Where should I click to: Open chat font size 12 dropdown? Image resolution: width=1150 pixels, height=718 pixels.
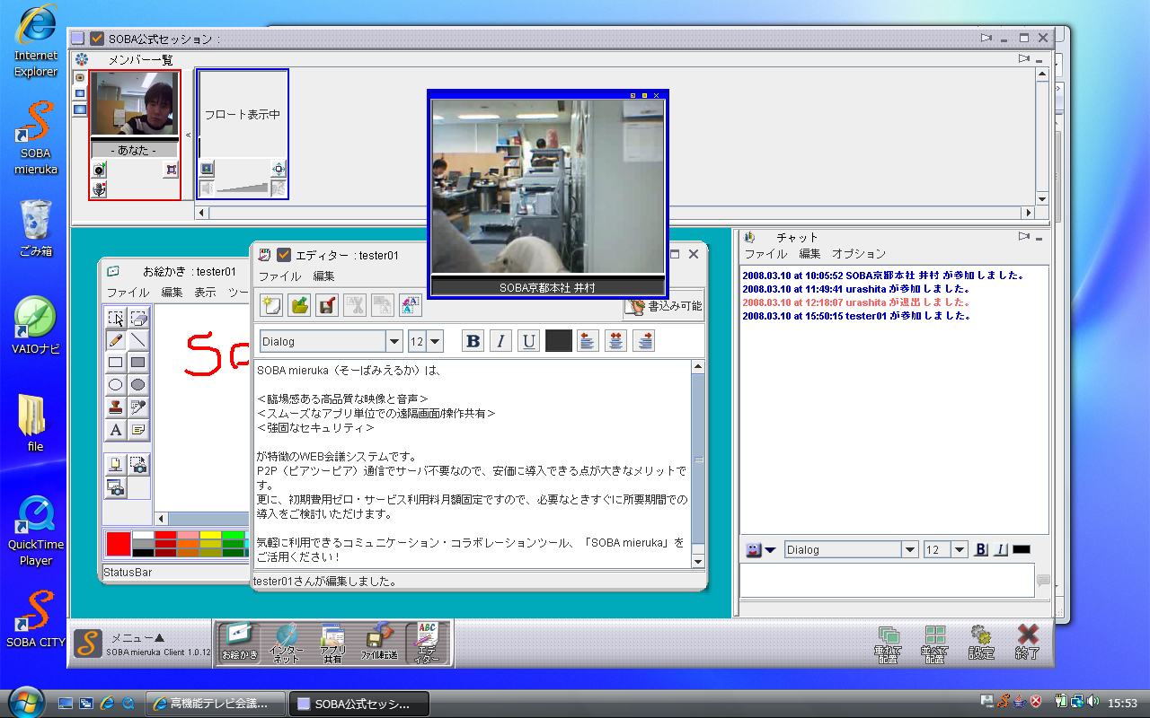[960, 549]
